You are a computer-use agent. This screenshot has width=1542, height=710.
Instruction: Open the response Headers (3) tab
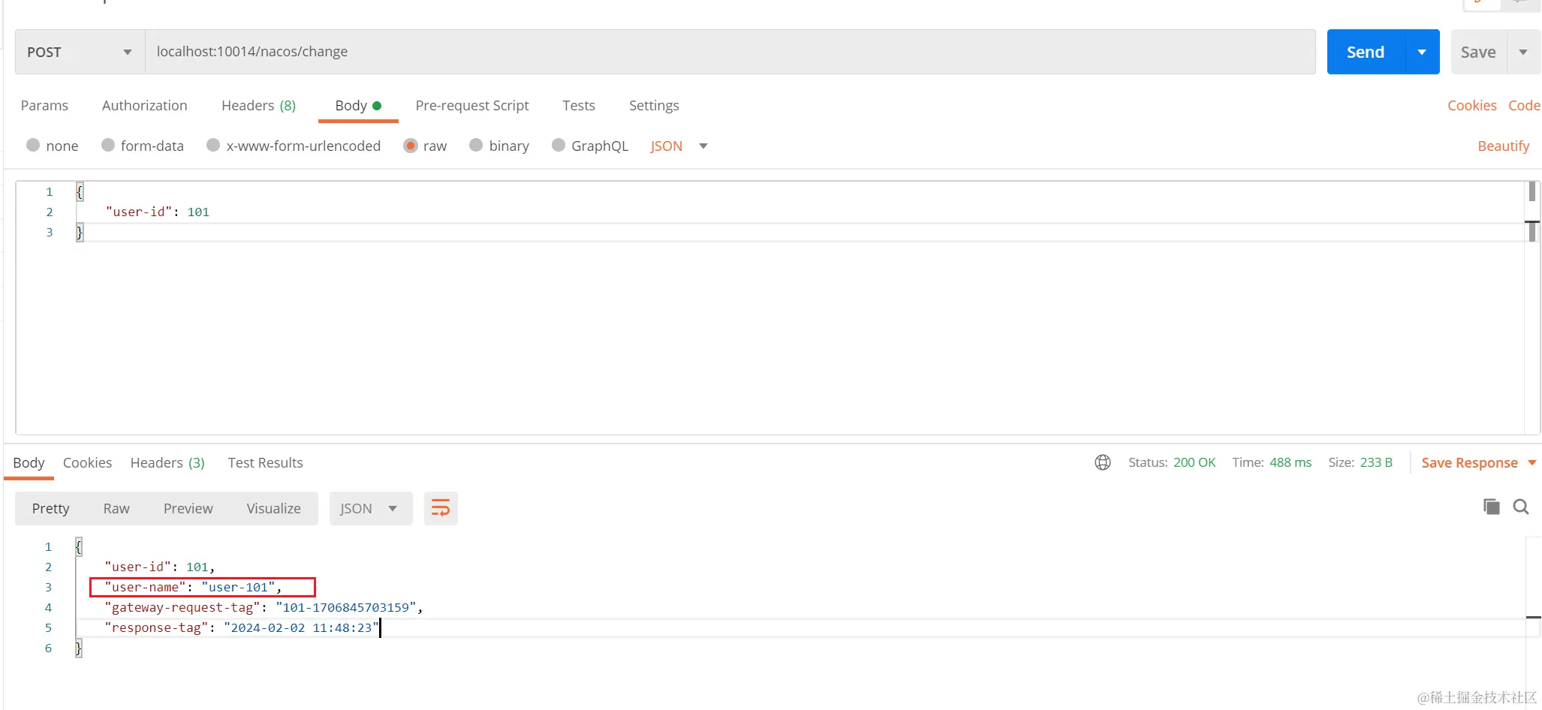click(x=167, y=462)
